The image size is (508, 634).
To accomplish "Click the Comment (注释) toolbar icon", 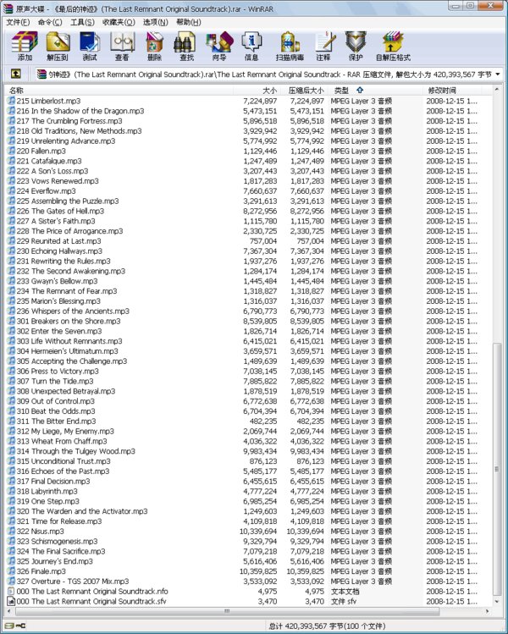I will [325, 42].
